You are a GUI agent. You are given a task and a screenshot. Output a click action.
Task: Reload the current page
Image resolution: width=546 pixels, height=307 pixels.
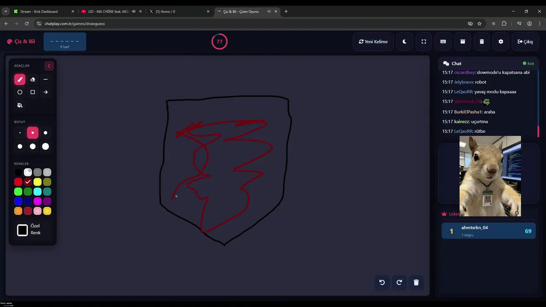[x=26, y=23]
